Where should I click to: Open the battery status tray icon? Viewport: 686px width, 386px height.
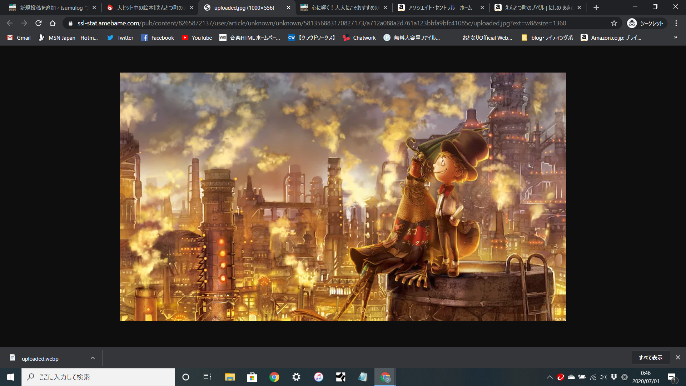pyautogui.click(x=582, y=377)
